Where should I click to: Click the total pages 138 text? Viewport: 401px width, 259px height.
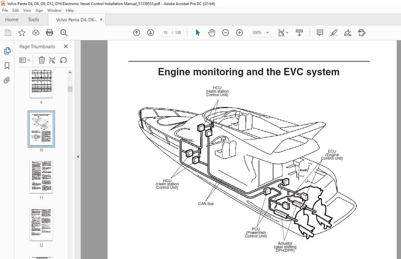click(178, 33)
